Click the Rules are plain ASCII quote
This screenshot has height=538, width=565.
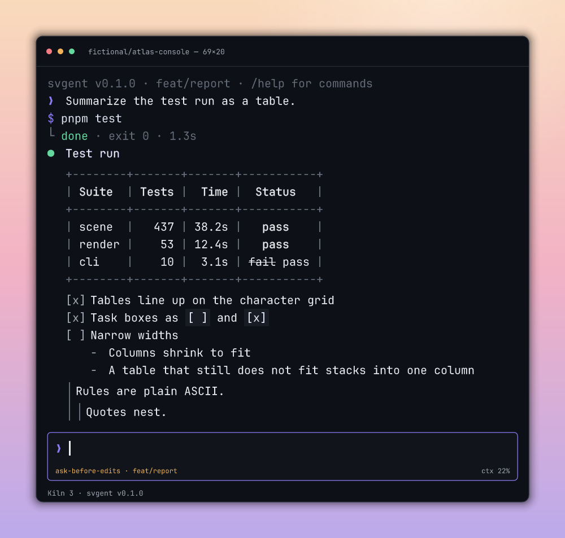pyautogui.click(x=150, y=391)
